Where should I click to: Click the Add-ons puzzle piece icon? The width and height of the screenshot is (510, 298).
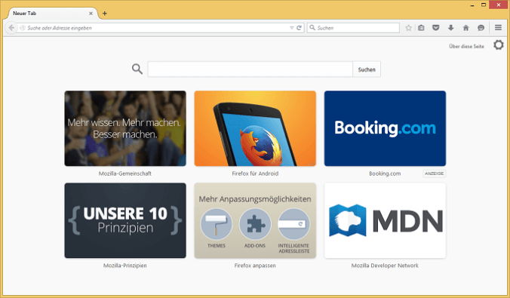coord(255,224)
